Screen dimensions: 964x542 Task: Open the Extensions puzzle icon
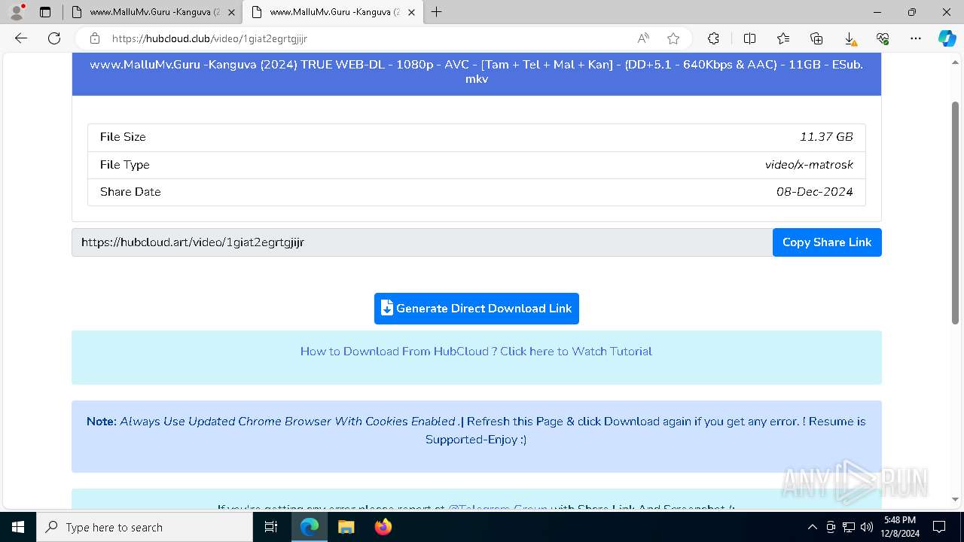coord(713,38)
